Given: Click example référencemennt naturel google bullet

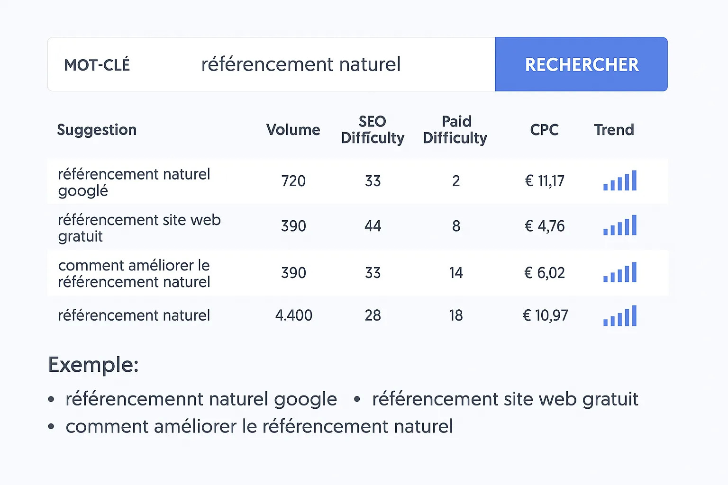Looking at the screenshot, I should point(201,399).
